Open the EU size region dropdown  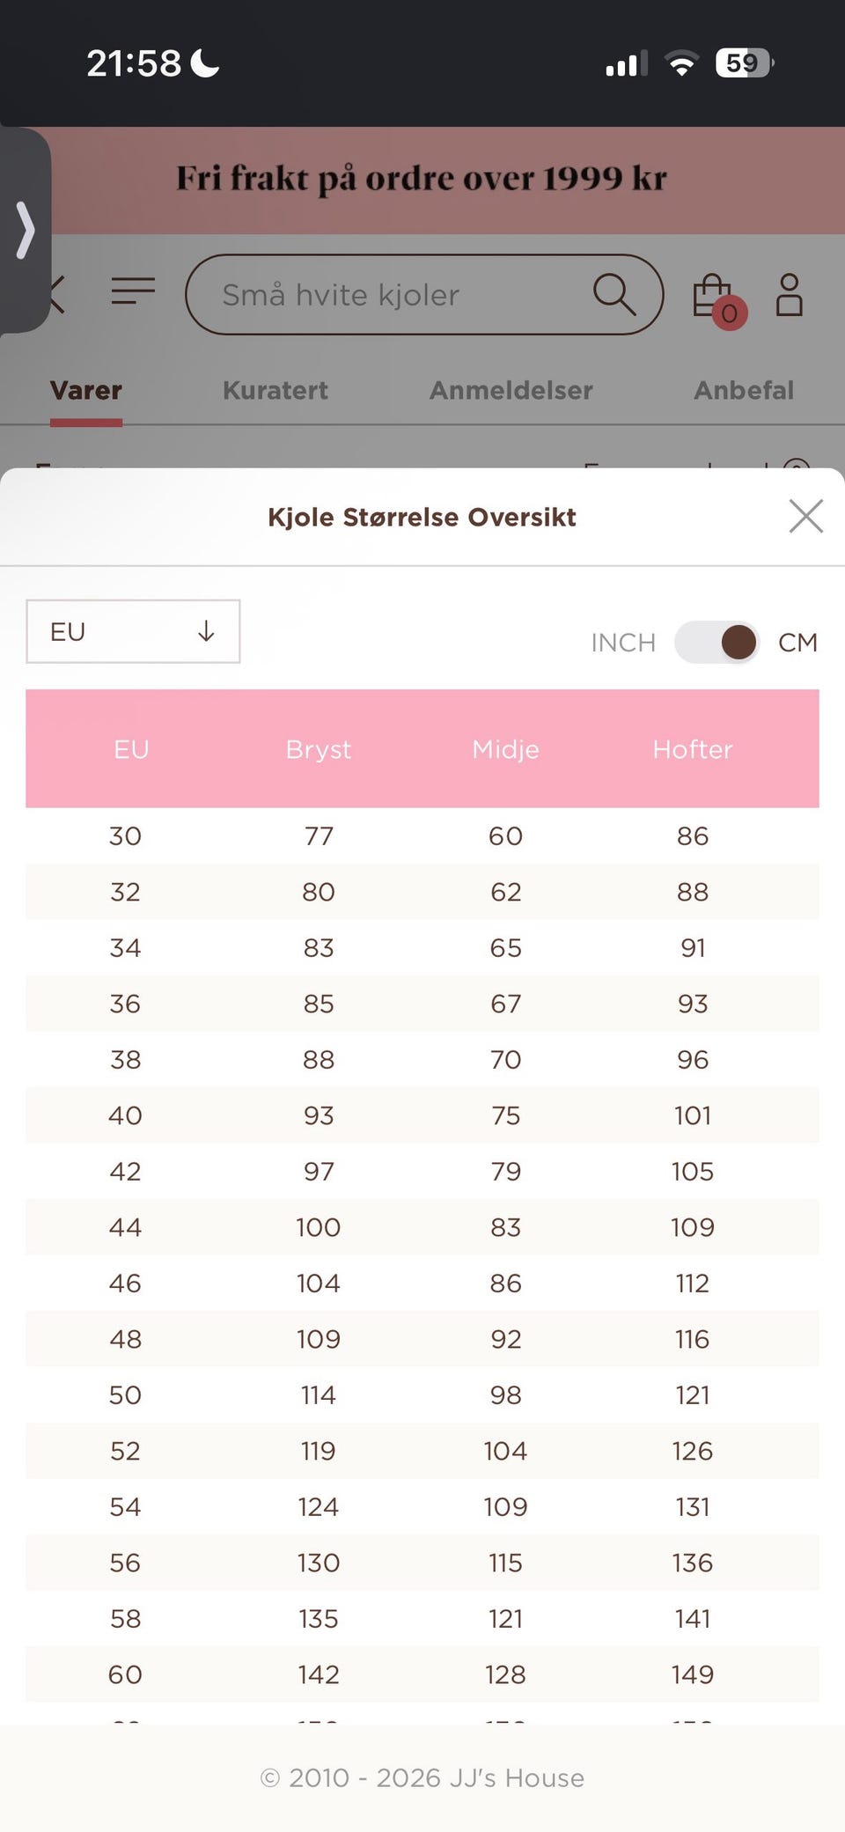point(133,631)
